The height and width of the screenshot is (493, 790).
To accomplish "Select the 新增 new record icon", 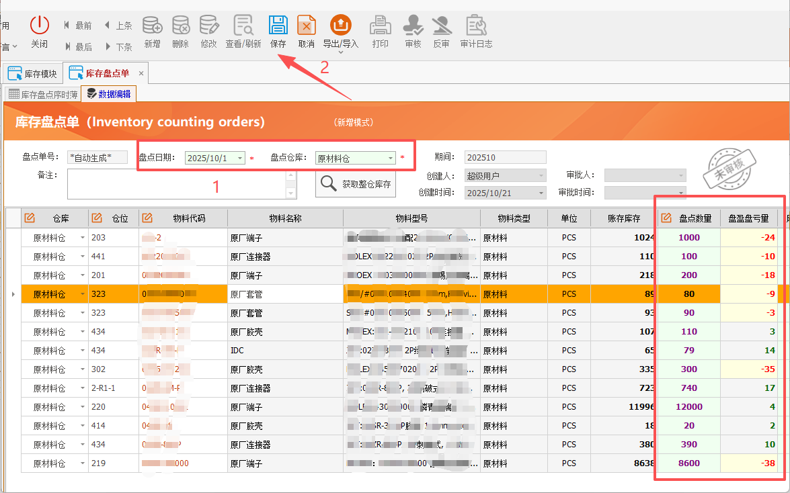I will [x=152, y=27].
